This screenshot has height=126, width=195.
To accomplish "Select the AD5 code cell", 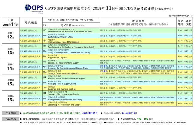I will coord(45,36).
